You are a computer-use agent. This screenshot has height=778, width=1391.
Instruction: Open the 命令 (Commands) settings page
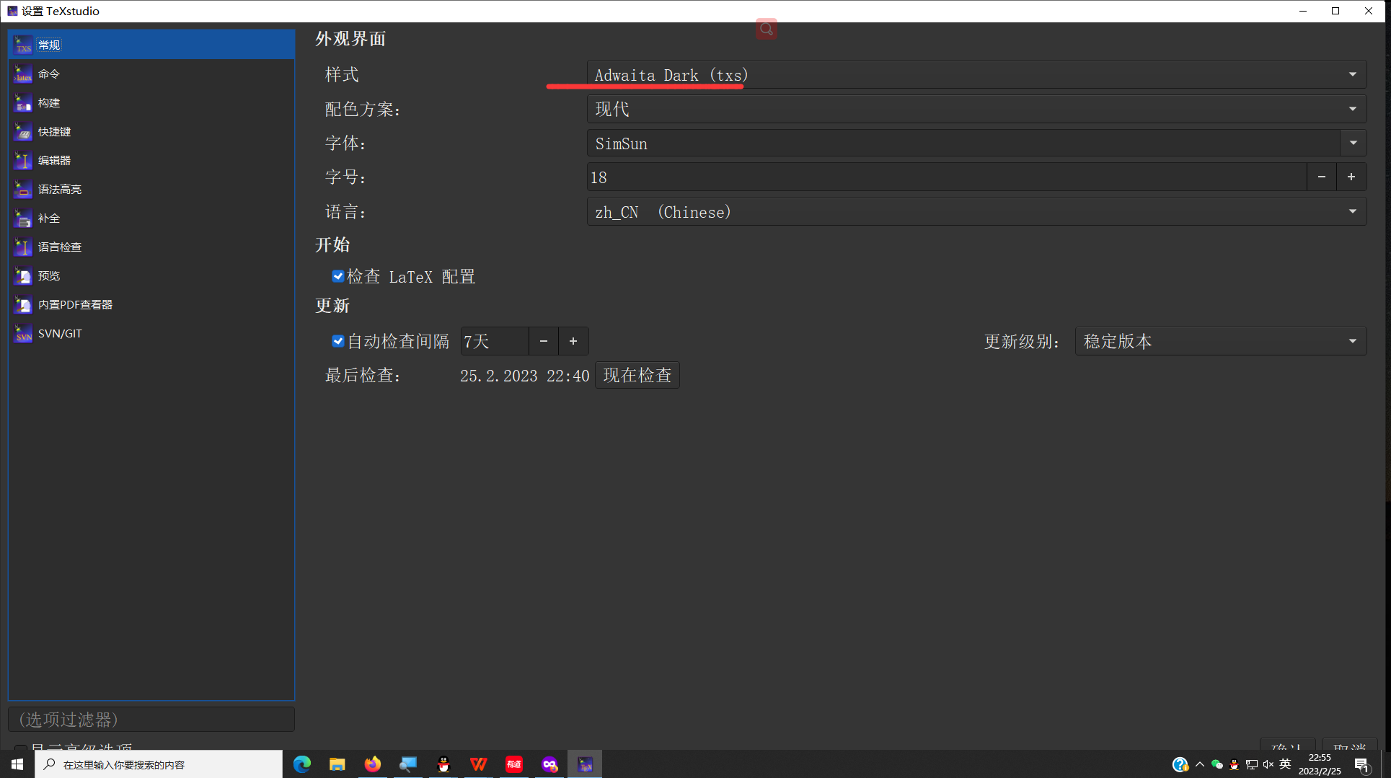click(x=151, y=74)
